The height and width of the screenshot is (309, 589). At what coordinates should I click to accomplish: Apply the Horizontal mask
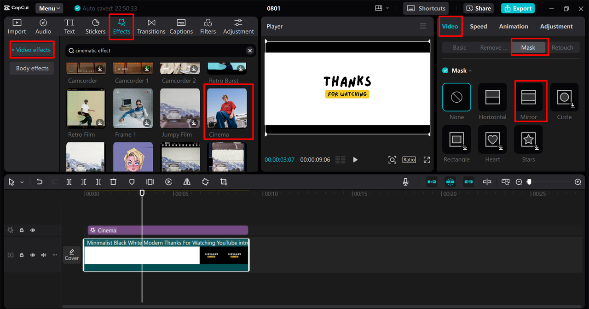(x=492, y=97)
